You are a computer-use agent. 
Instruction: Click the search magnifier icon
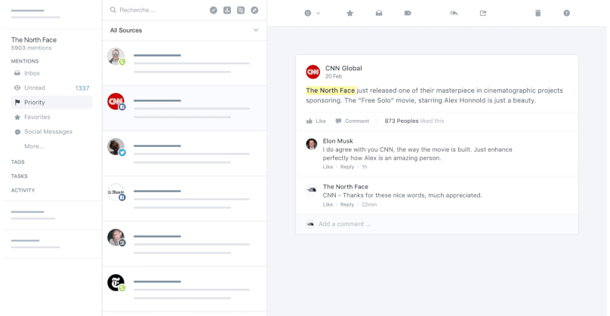tap(113, 10)
